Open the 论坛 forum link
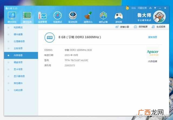Viewport: 173px width, 120px height. click(134, 8)
